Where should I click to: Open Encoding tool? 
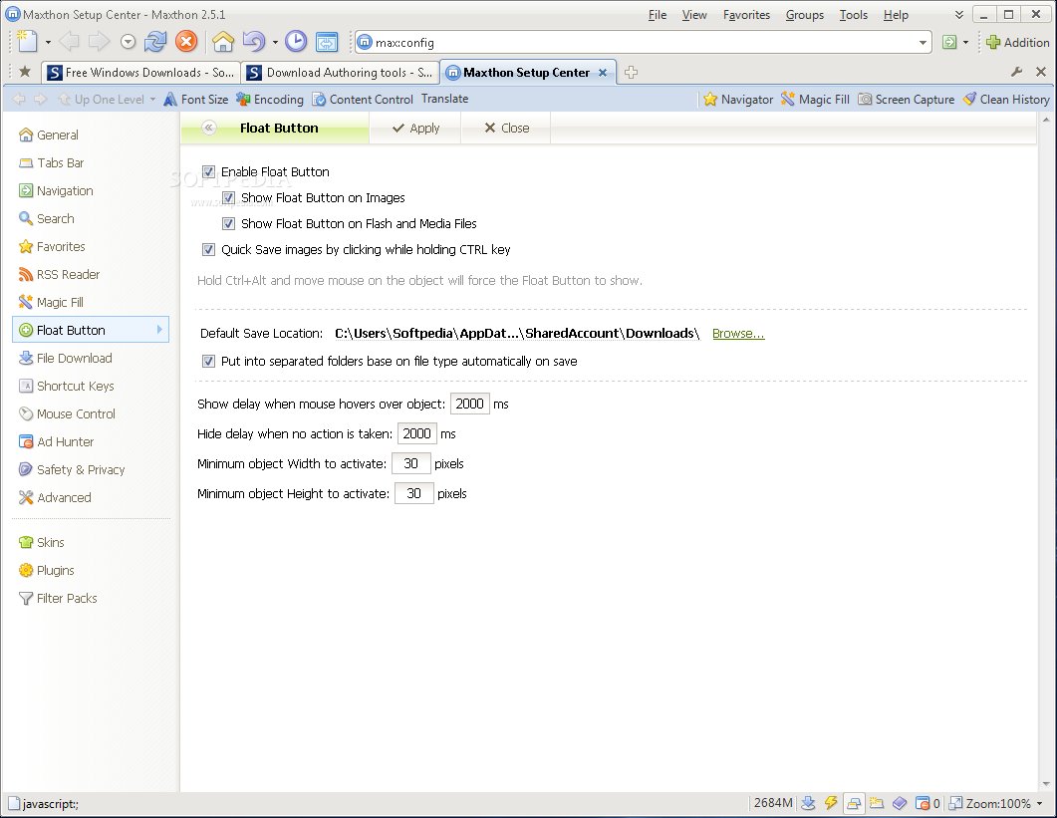270,99
